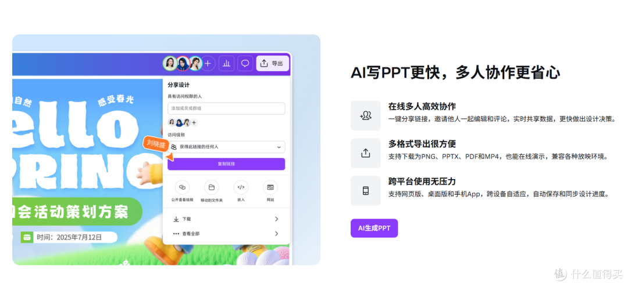Click the AI生成PPT button
Viewport: 628px width, 287px height.
(x=374, y=228)
